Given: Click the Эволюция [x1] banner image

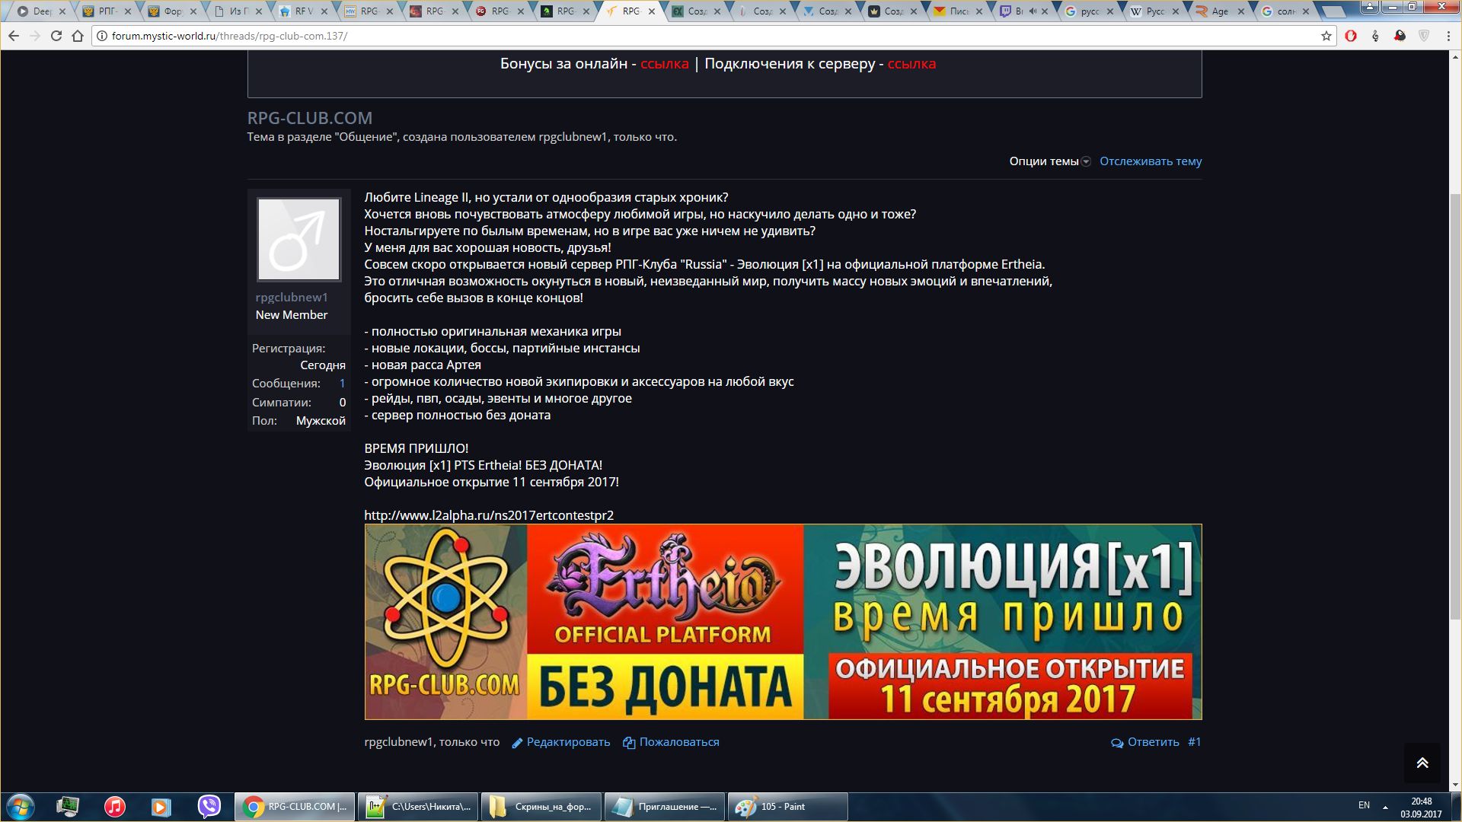Looking at the screenshot, I should coord(783,622).
